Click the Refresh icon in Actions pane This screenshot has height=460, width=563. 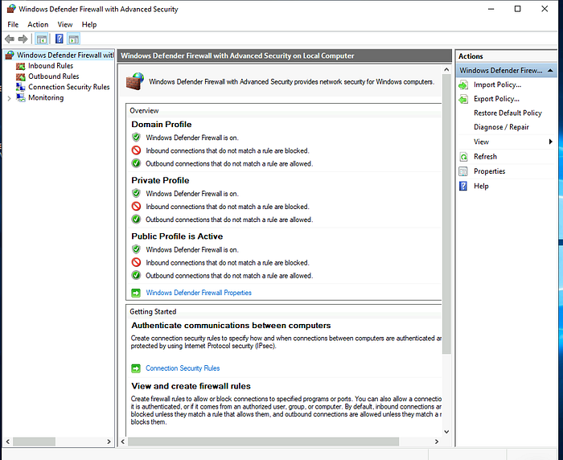pos(463,157)
